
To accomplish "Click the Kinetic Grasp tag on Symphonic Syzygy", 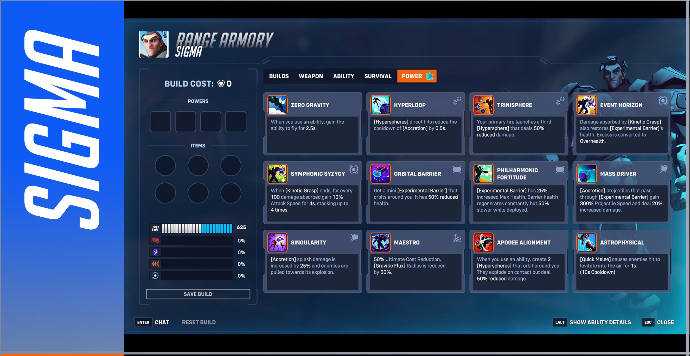I will point(354,170).
